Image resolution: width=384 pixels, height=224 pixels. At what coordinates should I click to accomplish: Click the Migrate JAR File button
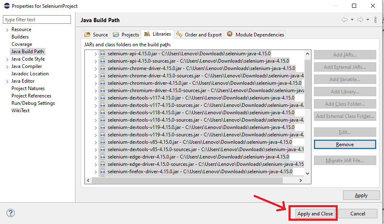click(345, 161)
